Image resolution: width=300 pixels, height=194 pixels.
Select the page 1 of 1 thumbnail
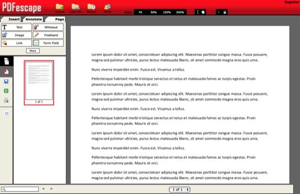point(39,83)
